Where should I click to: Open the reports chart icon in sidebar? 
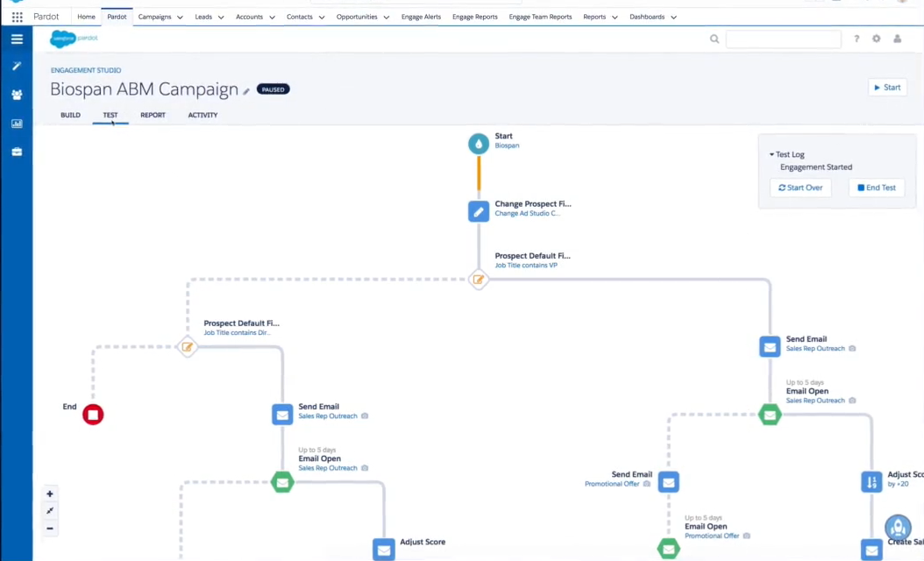17,124
